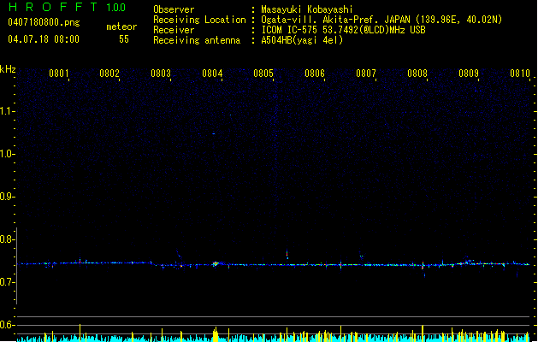Viewport: 538px width, 342px height.
Task: Click the 0806 time marker
Action: (x=315, y=73)
